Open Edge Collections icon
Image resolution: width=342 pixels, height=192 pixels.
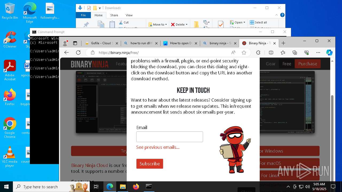click(295, 53)
